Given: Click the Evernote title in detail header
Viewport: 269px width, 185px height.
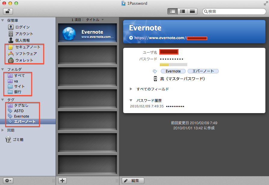Looking at the screenshot, I should tap(145, 28).
